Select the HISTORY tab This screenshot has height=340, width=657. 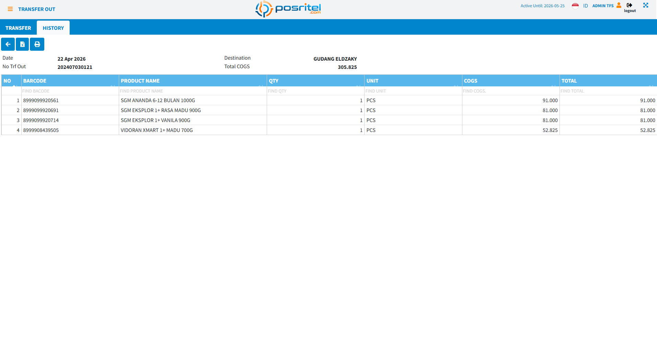click(53, 28)
